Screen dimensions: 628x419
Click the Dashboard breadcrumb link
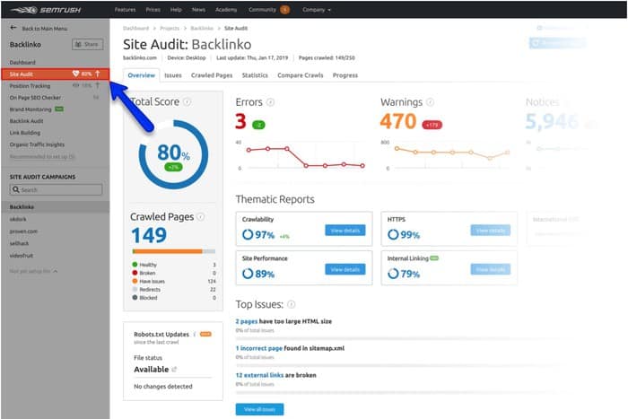(135, 28)
